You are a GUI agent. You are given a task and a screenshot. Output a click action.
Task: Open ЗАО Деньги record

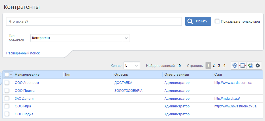tap(24, 98)
